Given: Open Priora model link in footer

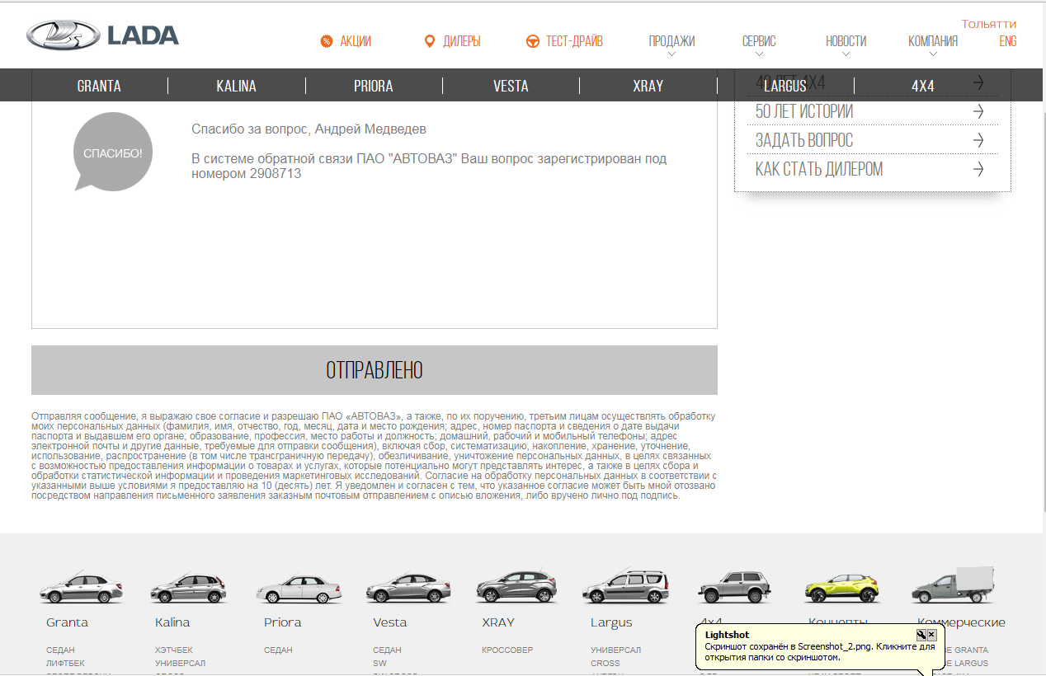Looking at the screenshot, I should click(x=283, y=622).
